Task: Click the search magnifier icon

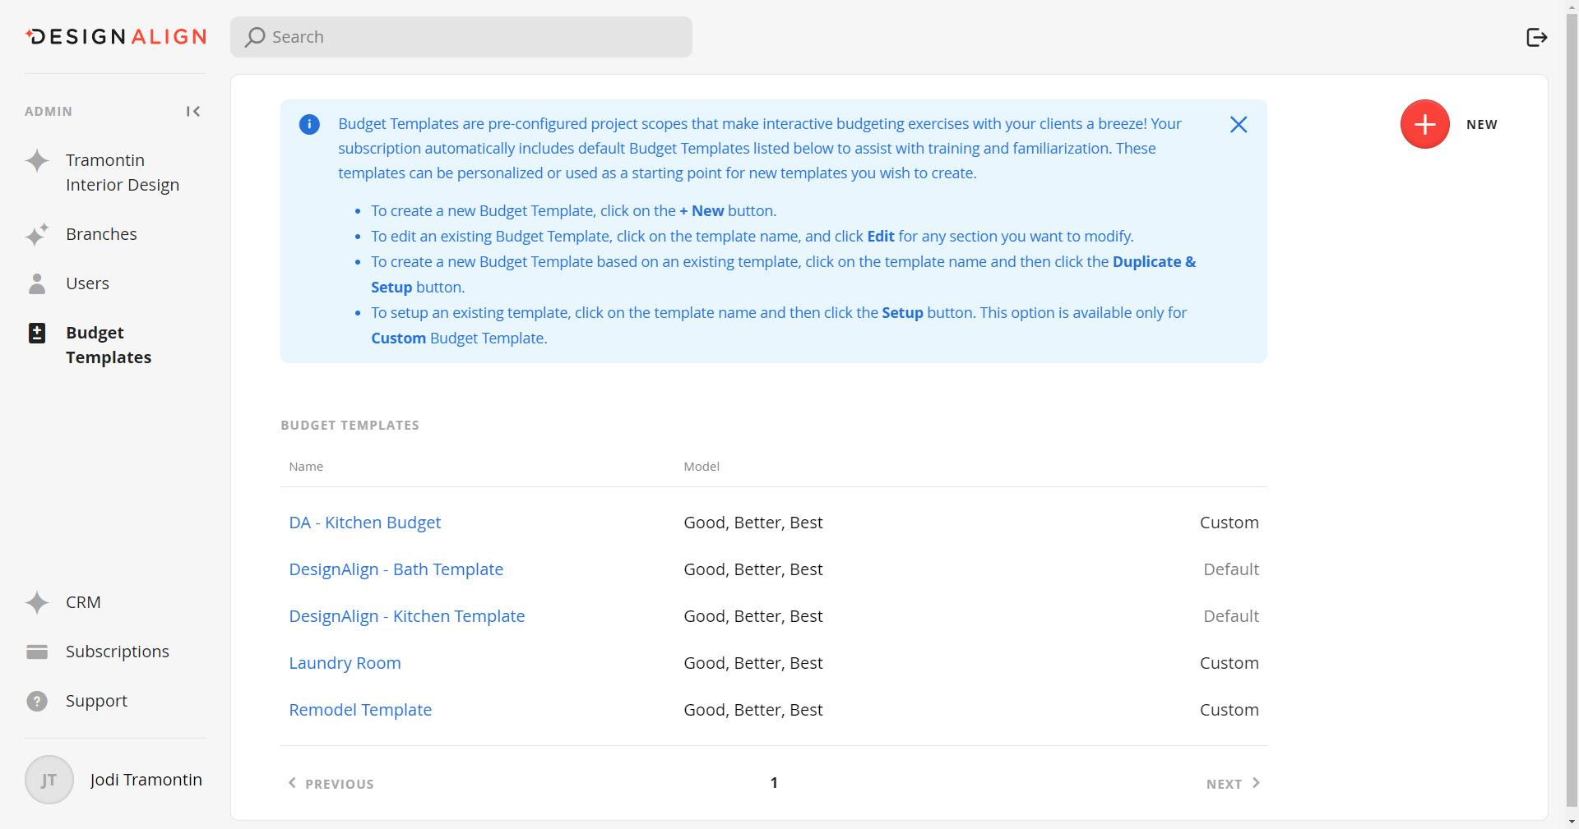Action: tap(255, 37)
